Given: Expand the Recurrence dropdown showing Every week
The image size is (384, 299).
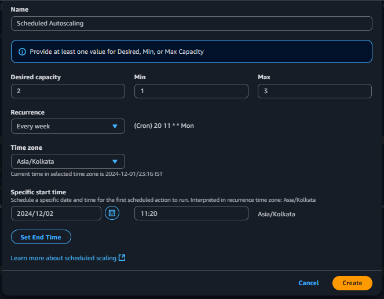Looking at the screenshot, I should tap(68, 126).
